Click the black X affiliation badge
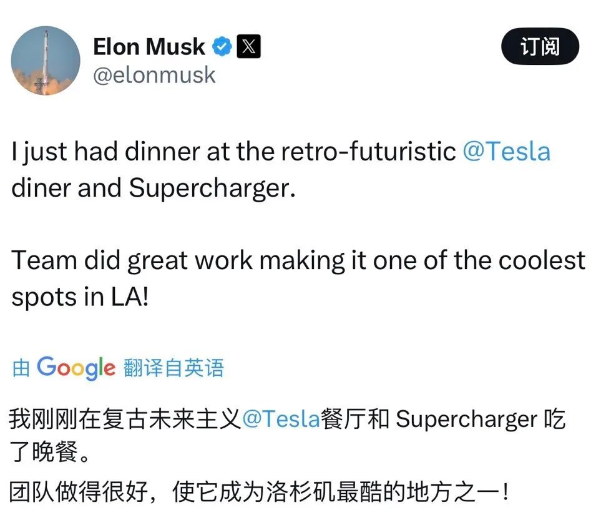The width and height of the screenshot is (606, 515). click(248, 46)
